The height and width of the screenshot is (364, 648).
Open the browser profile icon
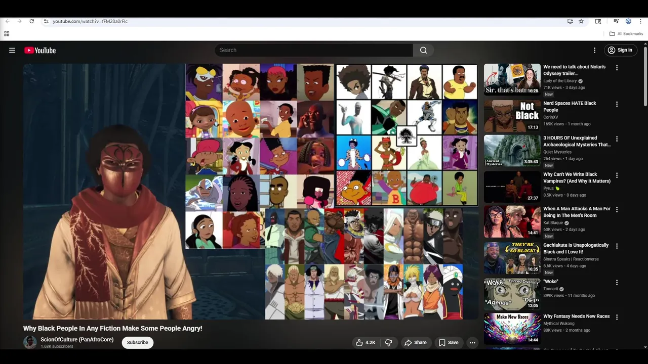pos(628,21)
